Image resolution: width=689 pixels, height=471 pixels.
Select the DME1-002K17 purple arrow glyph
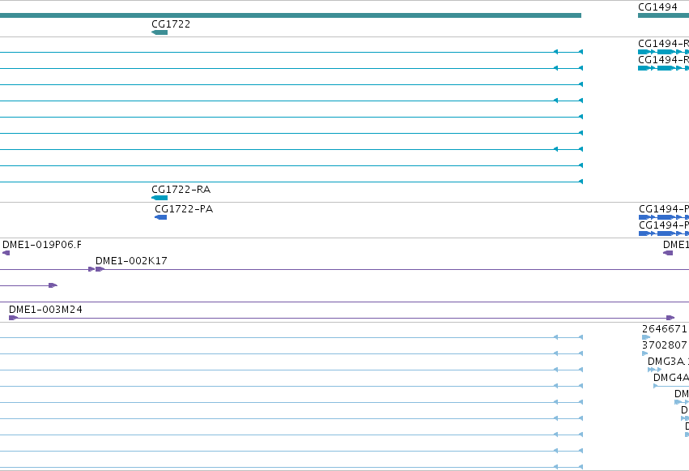100,269
